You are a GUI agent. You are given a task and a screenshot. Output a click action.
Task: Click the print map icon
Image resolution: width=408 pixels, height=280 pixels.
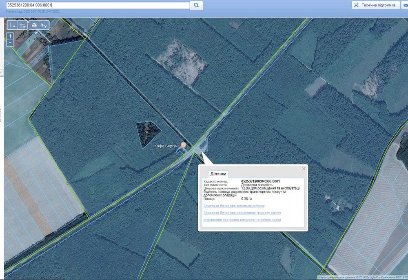pyautogui.click(x=34, y=25)
